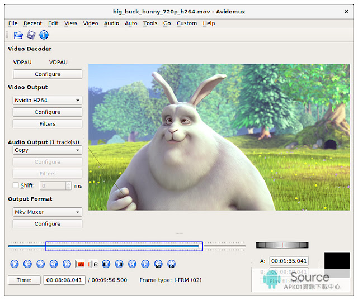Screen dimensions: 358x300
Task: Open the File menu
Action: coord(13,23)
